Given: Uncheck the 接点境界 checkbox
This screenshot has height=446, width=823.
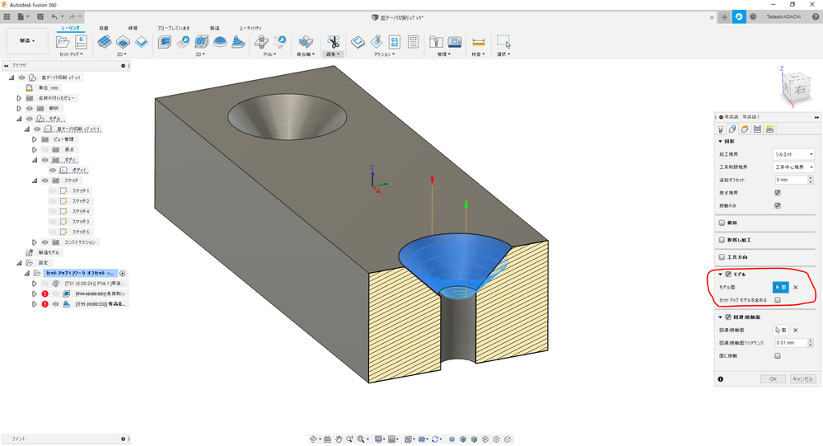Looking at the screenshot, I should click(778, 193).
